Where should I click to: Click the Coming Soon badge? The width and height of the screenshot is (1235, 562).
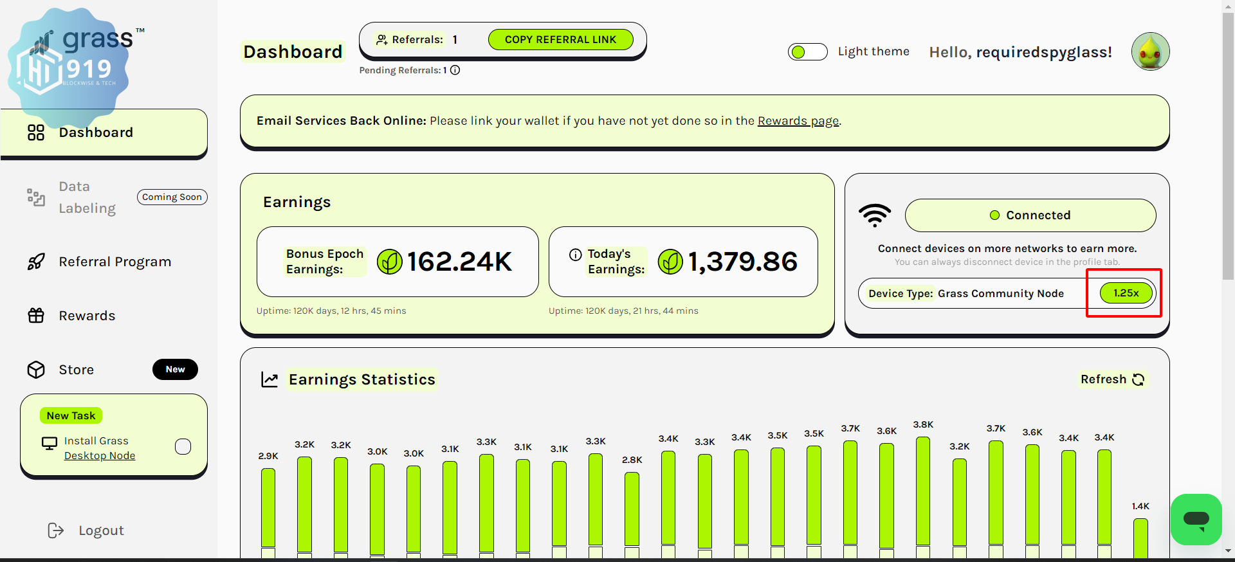tap(172, 197)
